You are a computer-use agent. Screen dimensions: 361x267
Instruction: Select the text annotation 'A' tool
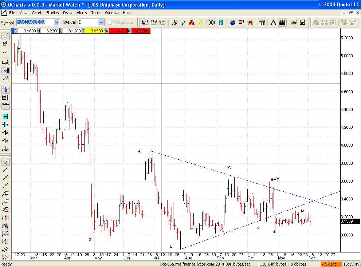point(274,23)
